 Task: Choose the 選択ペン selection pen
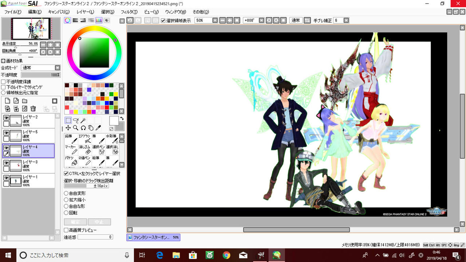98,149
